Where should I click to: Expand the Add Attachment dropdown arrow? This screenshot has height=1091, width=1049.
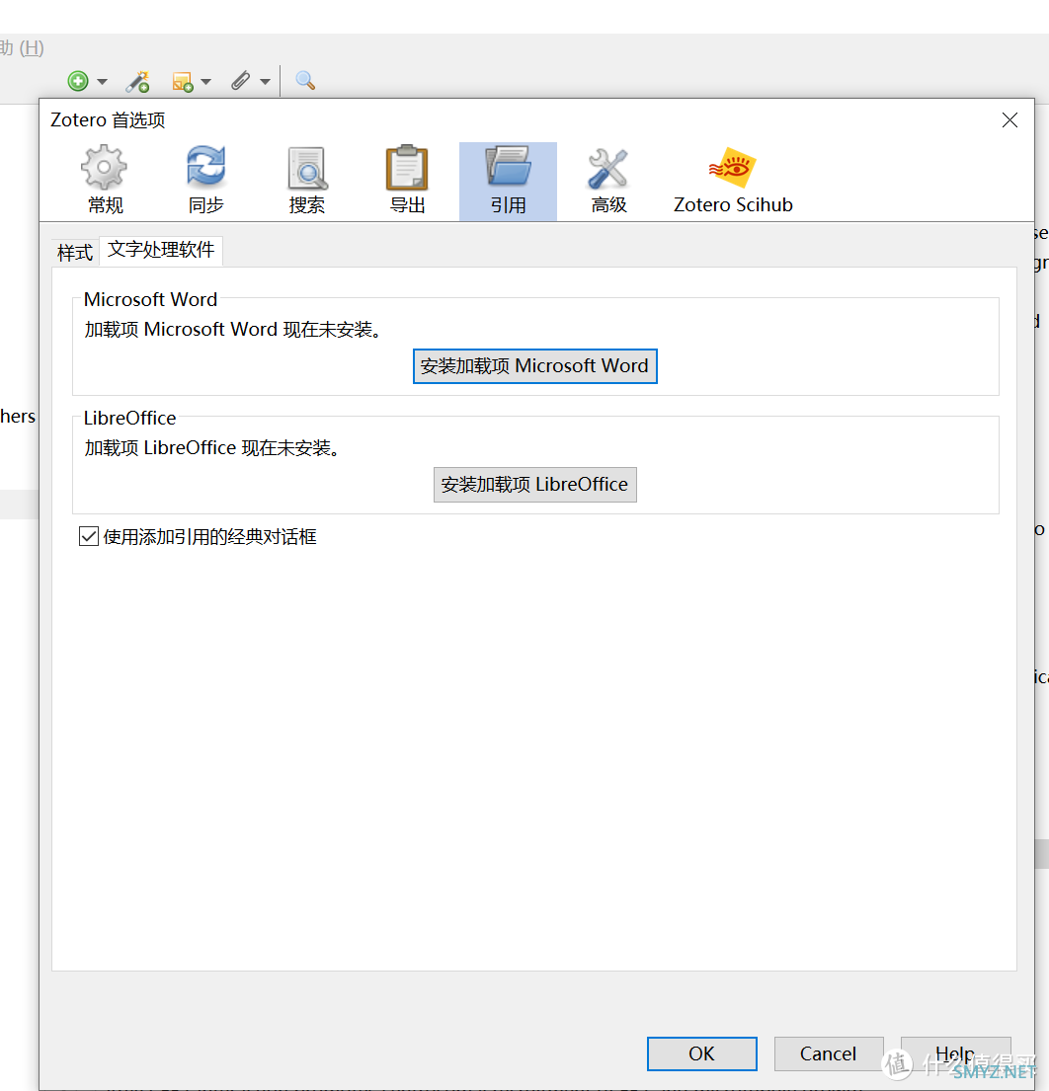[265, 82]
